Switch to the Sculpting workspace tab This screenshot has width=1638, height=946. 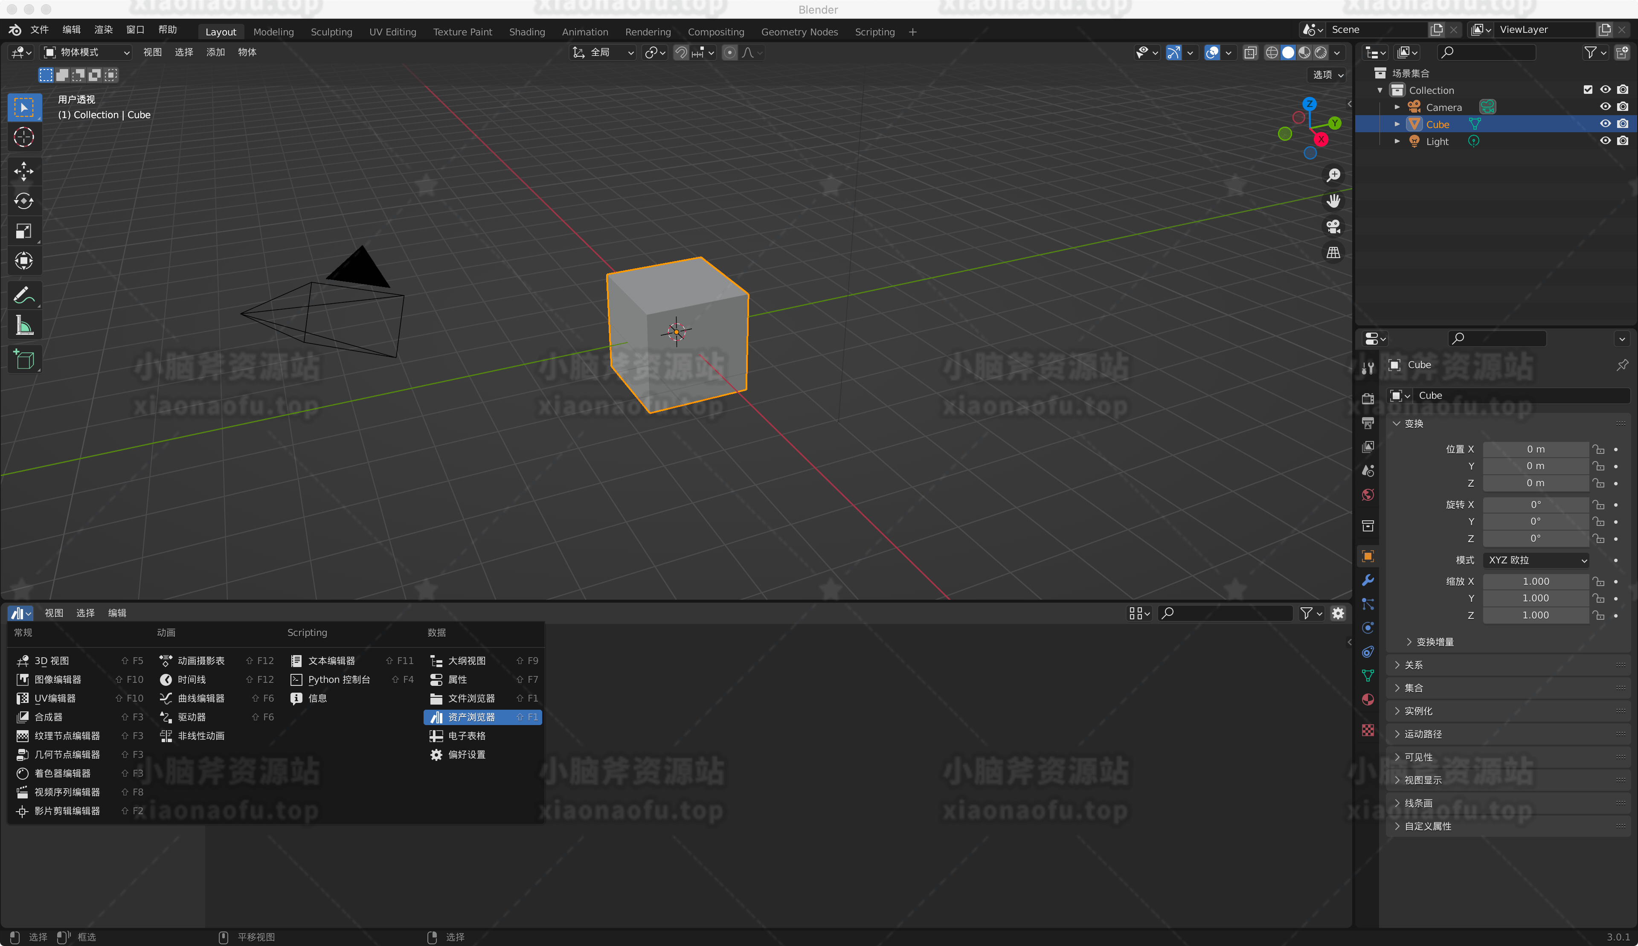(331, 32)
